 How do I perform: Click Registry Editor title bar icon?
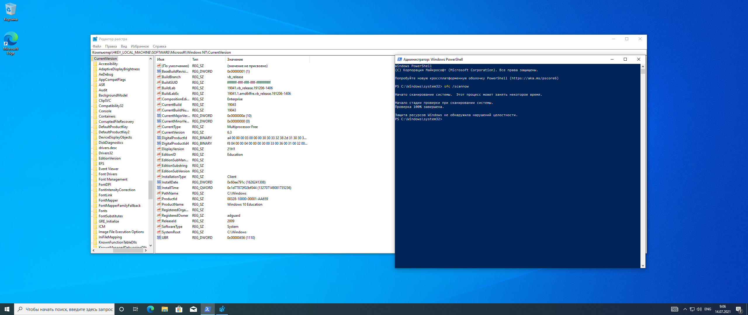click(95, 39)
